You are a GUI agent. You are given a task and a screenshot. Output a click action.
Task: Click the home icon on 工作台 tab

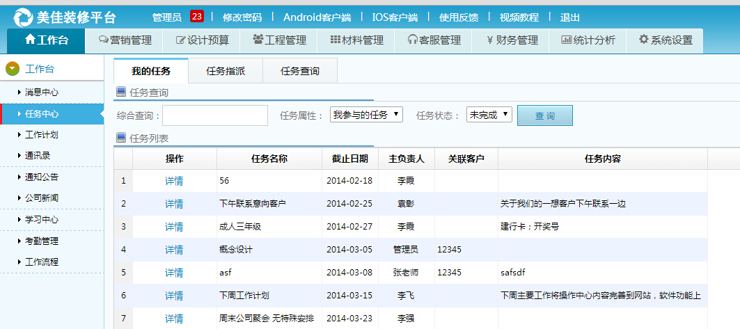click(x=29, y=40)
